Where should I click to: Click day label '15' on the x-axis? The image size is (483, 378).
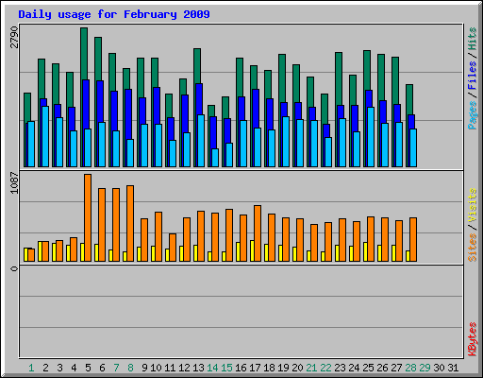coord(226,368)
